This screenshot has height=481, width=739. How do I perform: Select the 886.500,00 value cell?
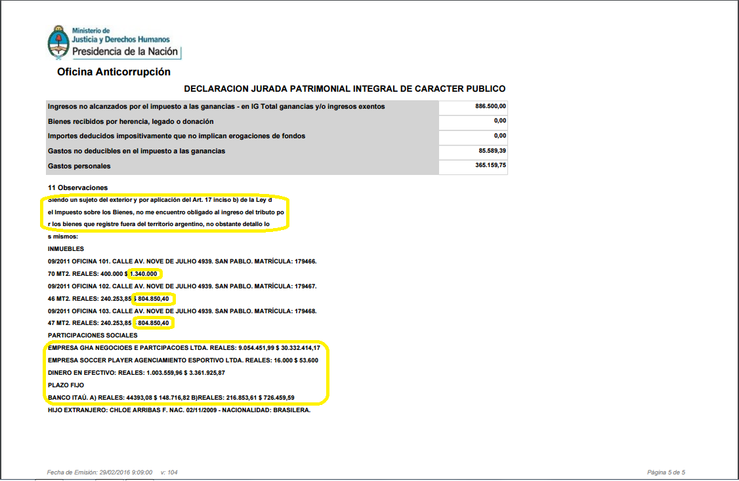pyautogui.click(x=490, y=106)
